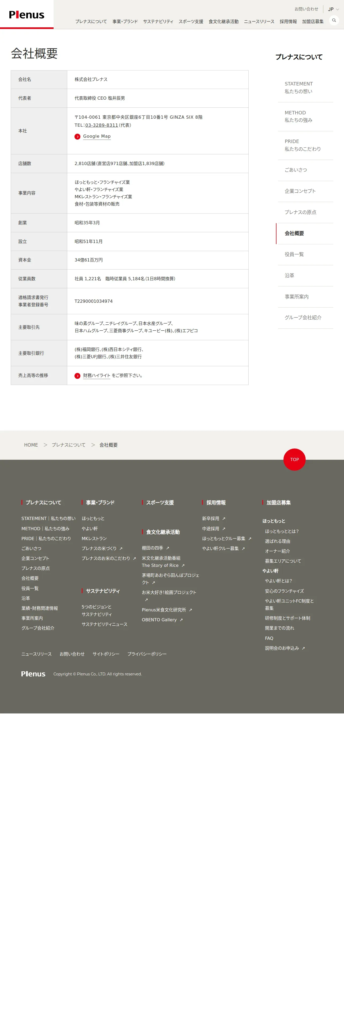Open footer link サイトポリシー

pos(106,654)
